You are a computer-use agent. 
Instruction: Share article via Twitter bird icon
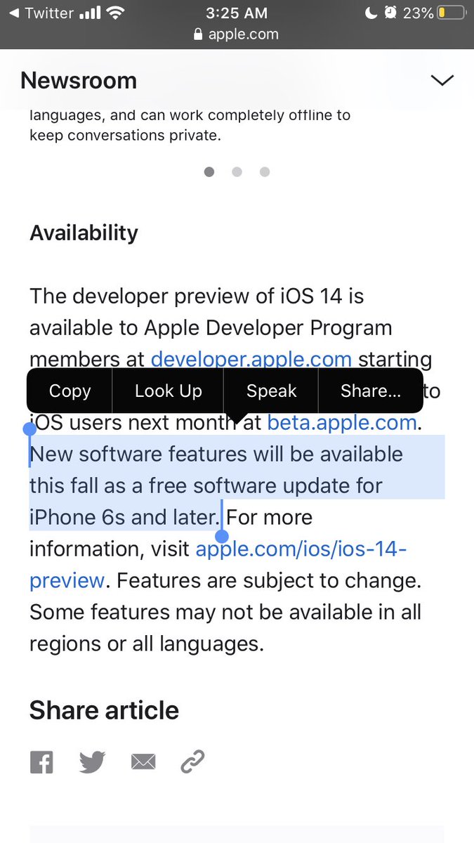point(92,762)
